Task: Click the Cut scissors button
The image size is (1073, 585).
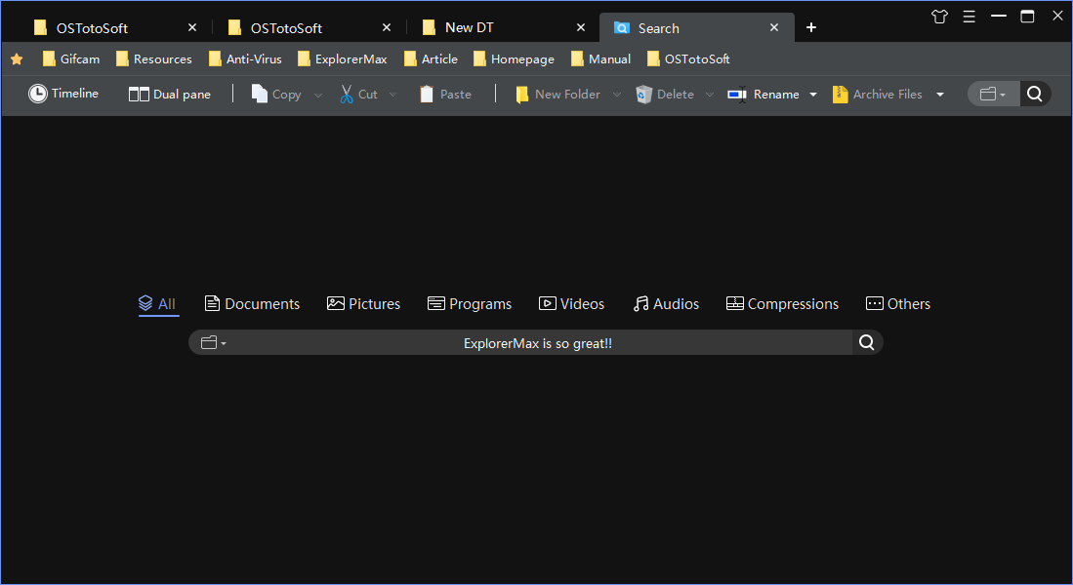Action: (x=358, y=95)
